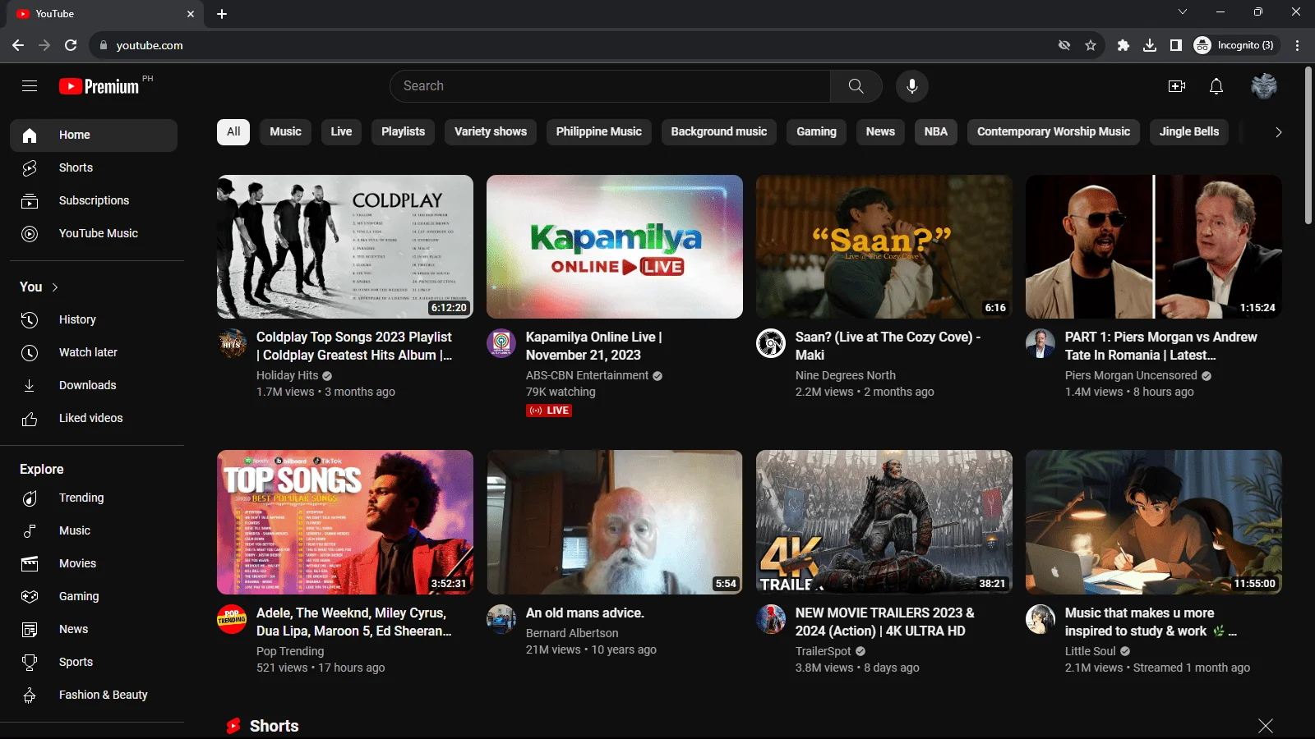Dismiss the Shorts shelf

pyautogui.click(x=1266, y=726)
